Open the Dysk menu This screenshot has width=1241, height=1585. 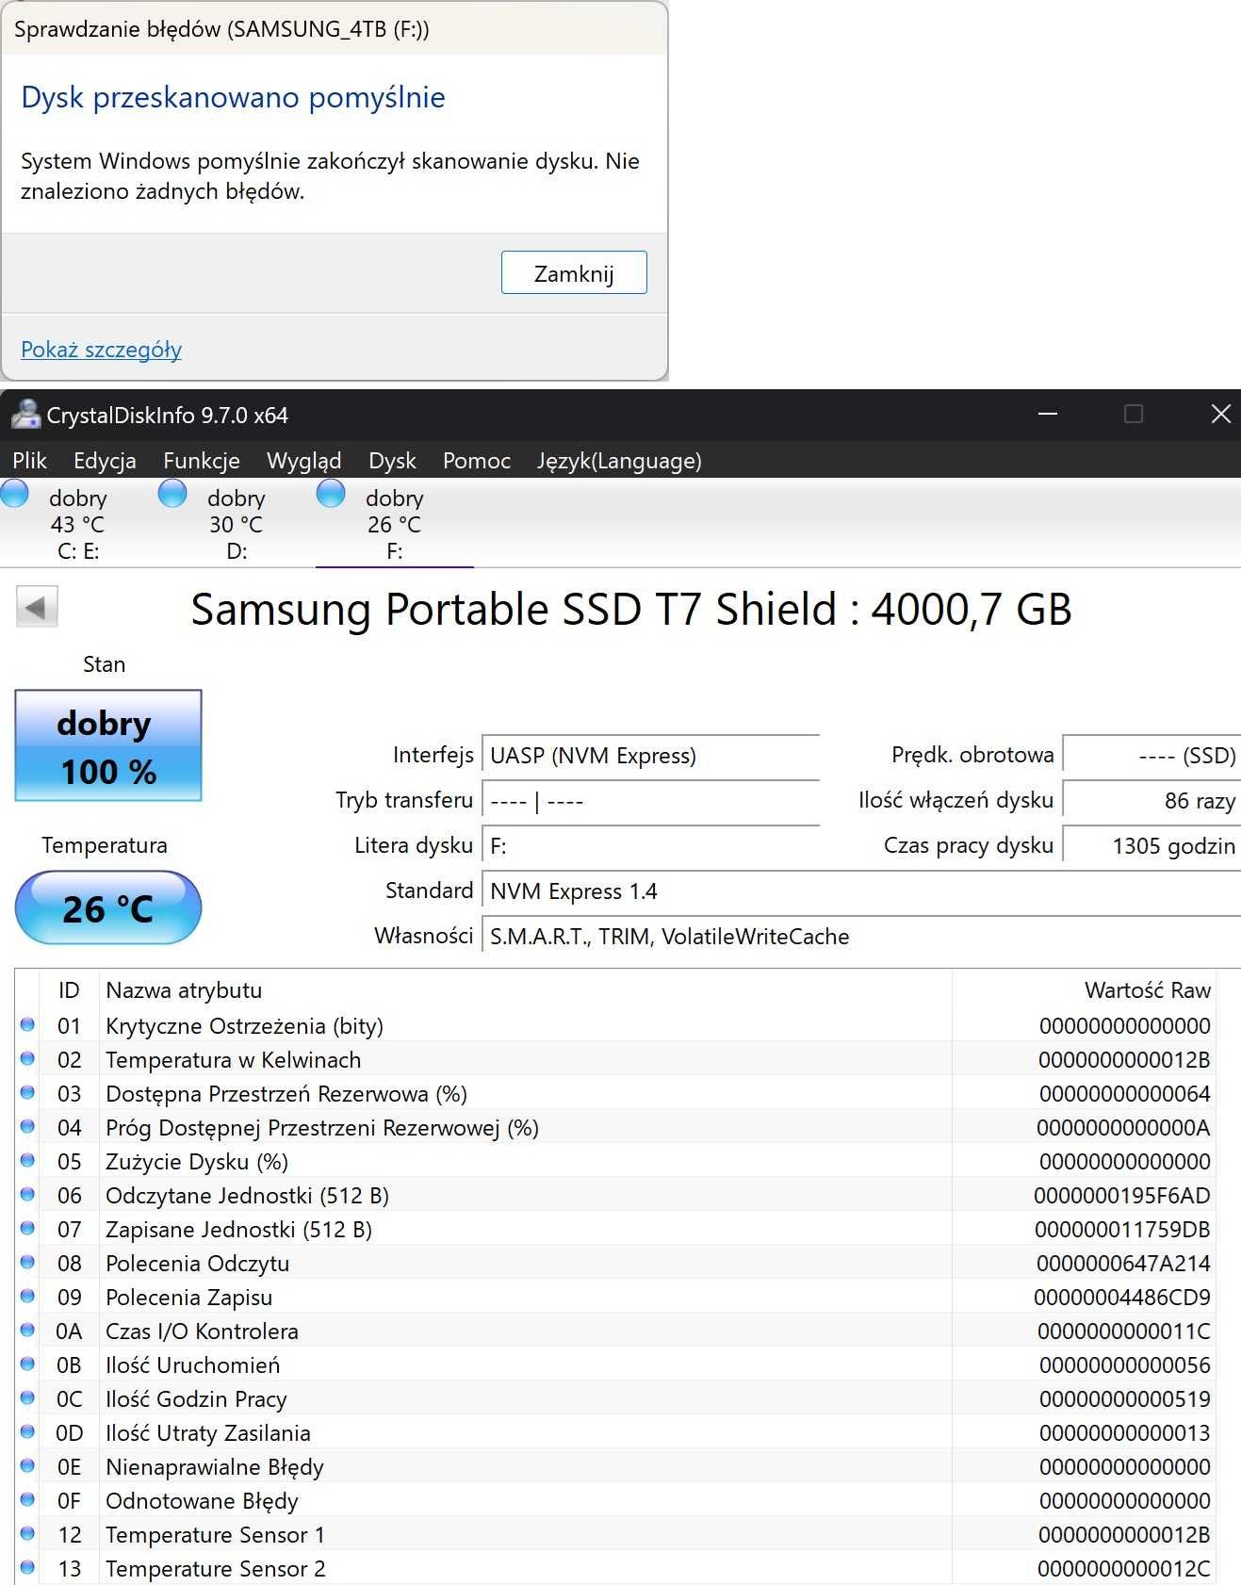[x=392, y=461]
